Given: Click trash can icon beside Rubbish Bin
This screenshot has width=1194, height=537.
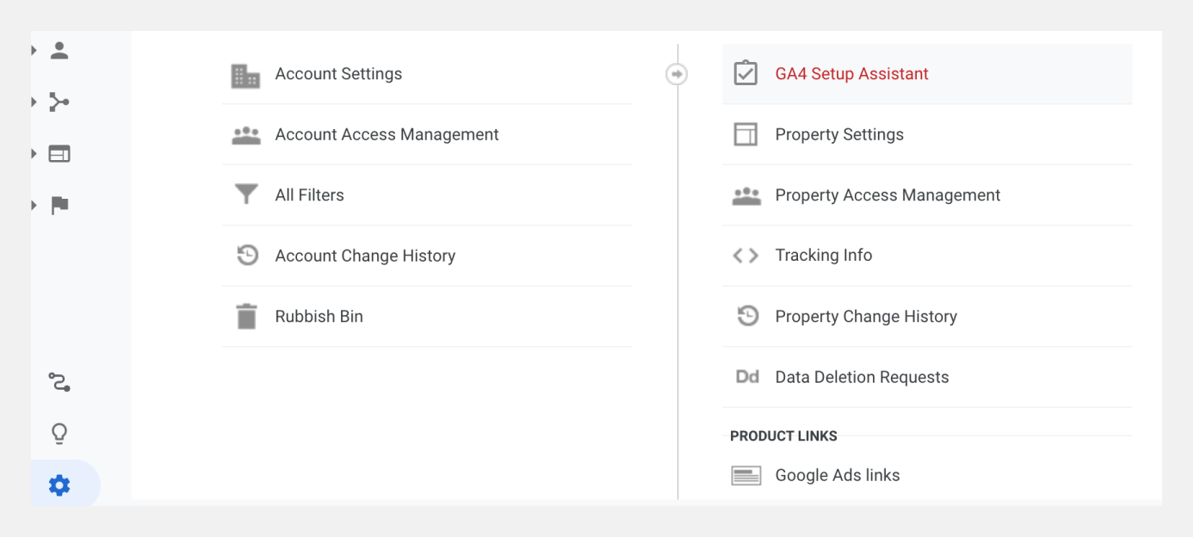Looking at the screenshot, I should tap(247, 316).
